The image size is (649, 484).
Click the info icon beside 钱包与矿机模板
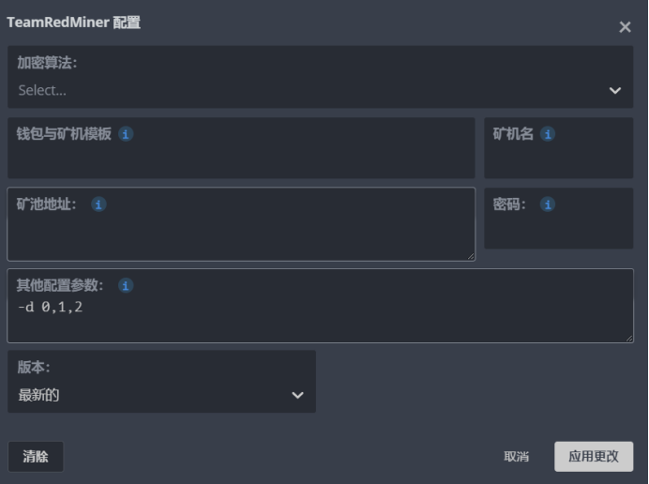point(126,134)
